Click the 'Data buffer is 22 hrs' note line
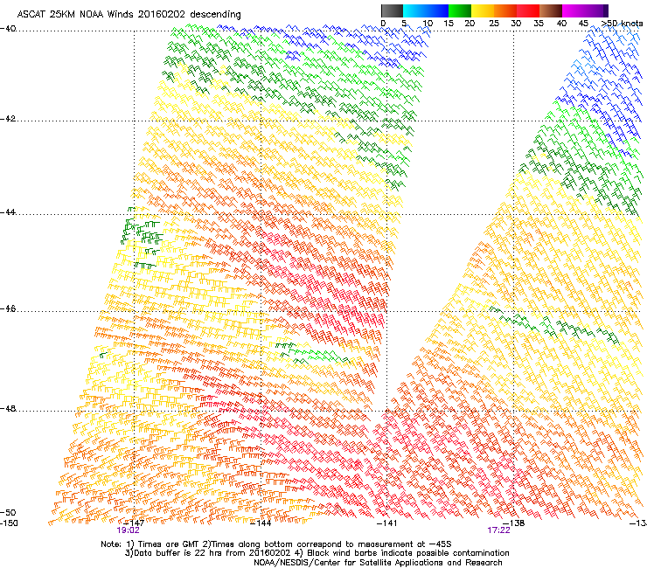This screenshot has width=647, height=568. tap(317, 553)
